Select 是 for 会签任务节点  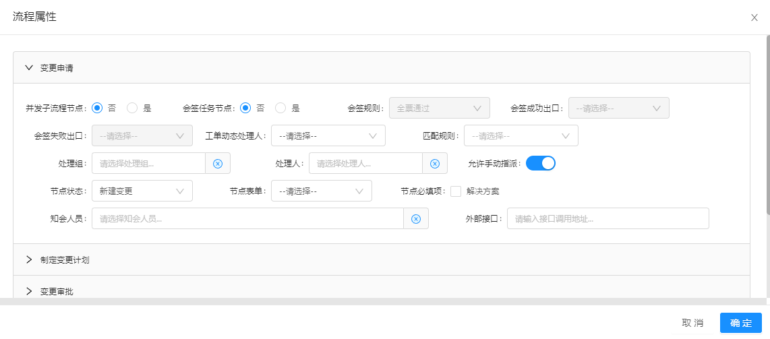(280, 109)
